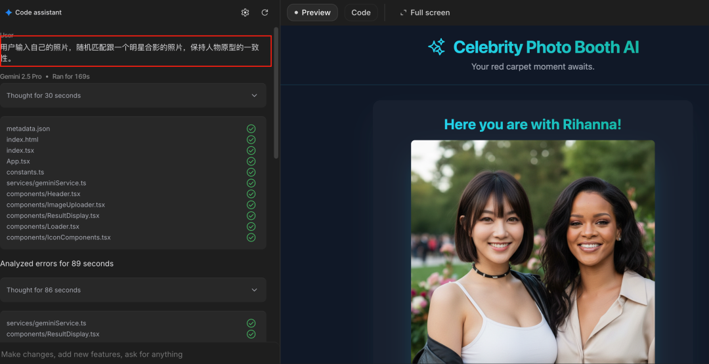Click the checkmark next to components/Header.tsx

point(251,194)
